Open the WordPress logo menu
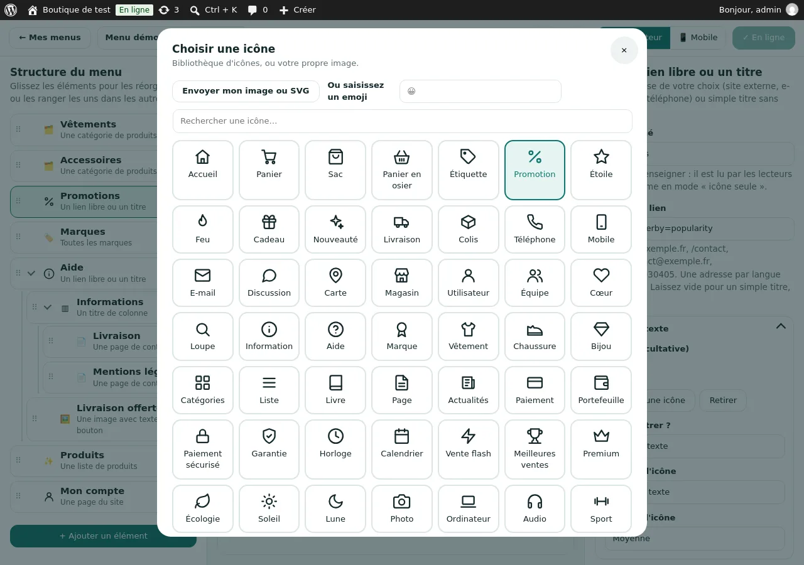 [11, 10]
